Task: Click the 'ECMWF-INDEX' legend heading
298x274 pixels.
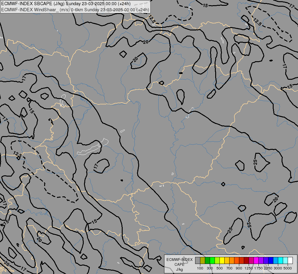Action: click(x=179, y=260)
